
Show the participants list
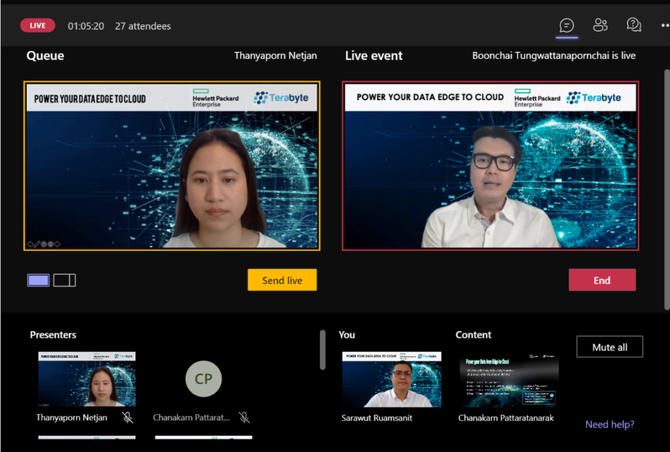click(600, 26)
